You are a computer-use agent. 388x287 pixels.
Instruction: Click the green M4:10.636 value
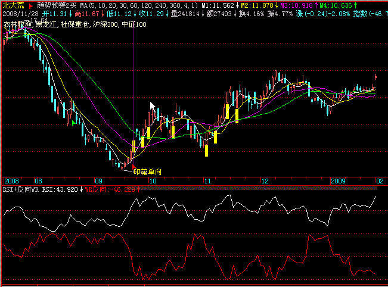tap(336, 5)
